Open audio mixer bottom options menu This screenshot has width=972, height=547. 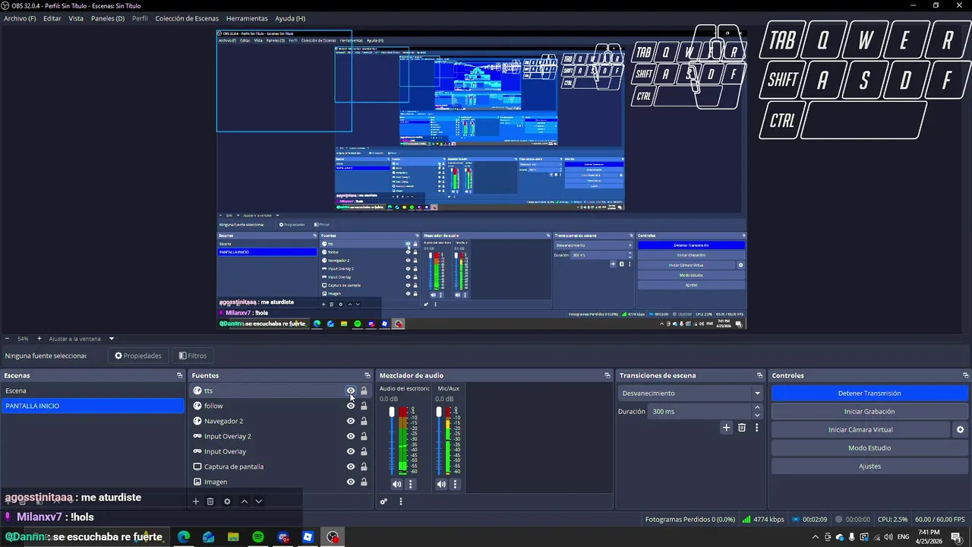401,501
